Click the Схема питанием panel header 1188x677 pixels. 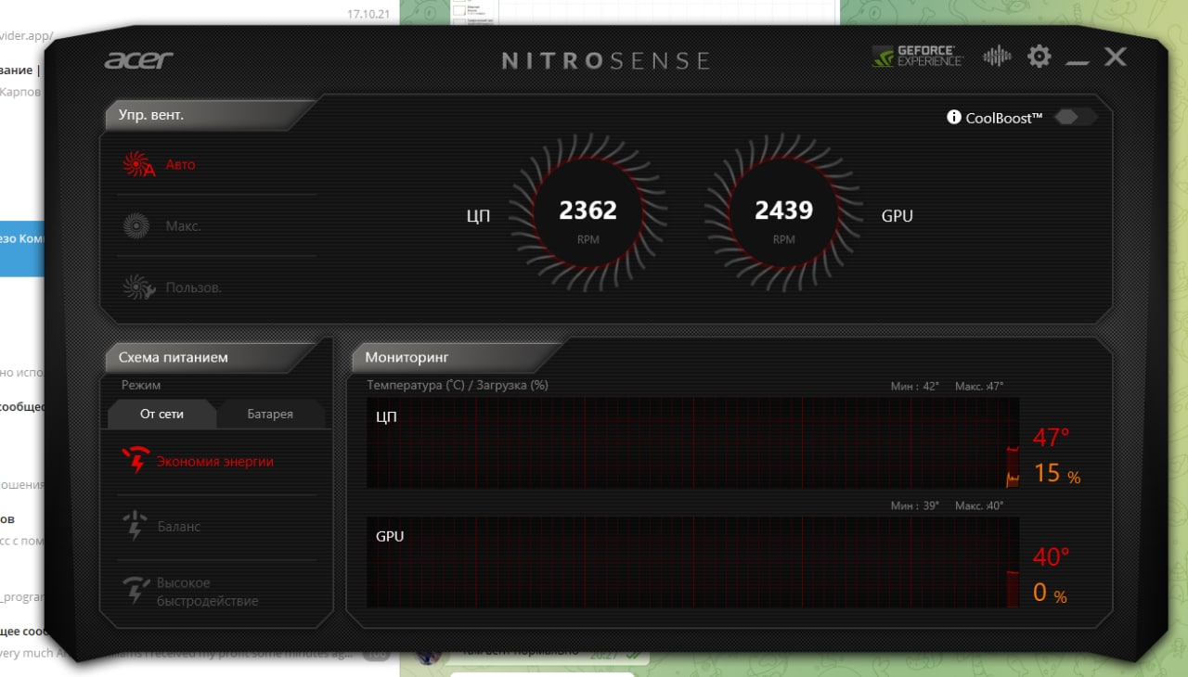[x=212, y=357]
